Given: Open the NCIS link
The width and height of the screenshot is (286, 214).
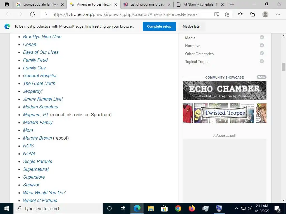Looking at the screenshot, I should coord(28,146).
